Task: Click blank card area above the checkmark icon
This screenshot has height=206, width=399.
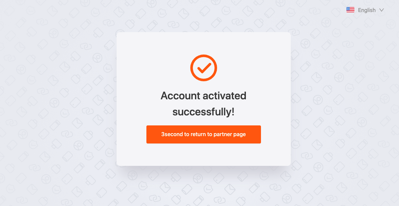Action: click(x=204, y=43)
